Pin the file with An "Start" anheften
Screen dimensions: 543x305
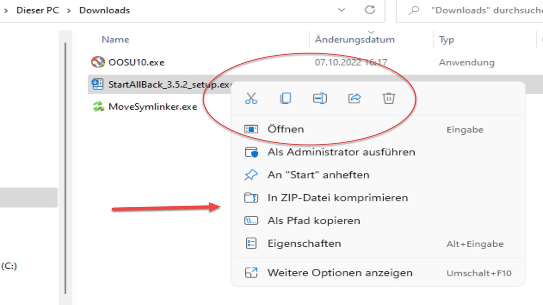(378, 175)
